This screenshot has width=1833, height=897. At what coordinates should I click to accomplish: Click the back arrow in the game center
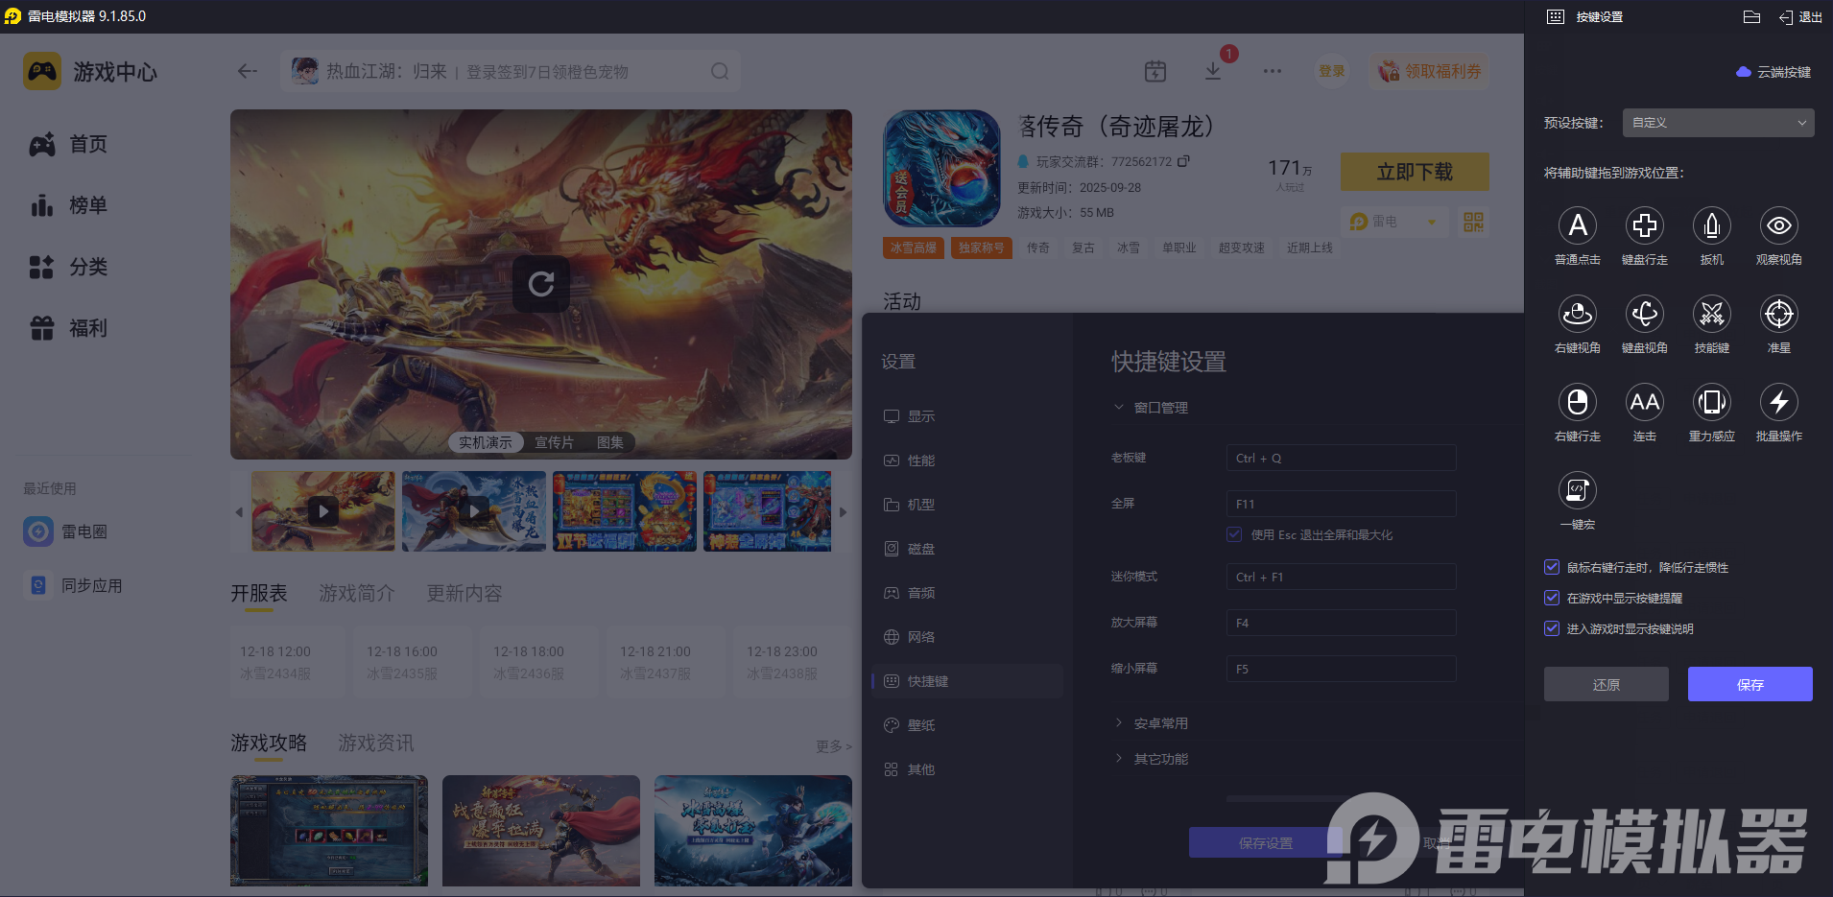click(248, 71)
